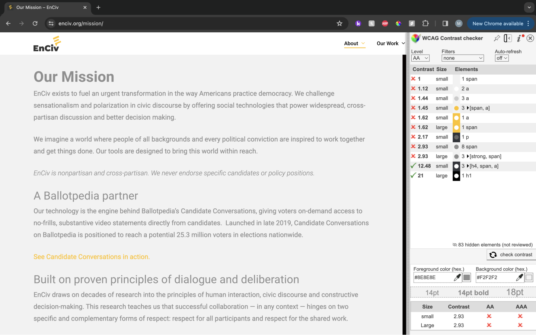
Task: Select the 1.12 contrast row with 2 a
Action: tap(473, 89)
